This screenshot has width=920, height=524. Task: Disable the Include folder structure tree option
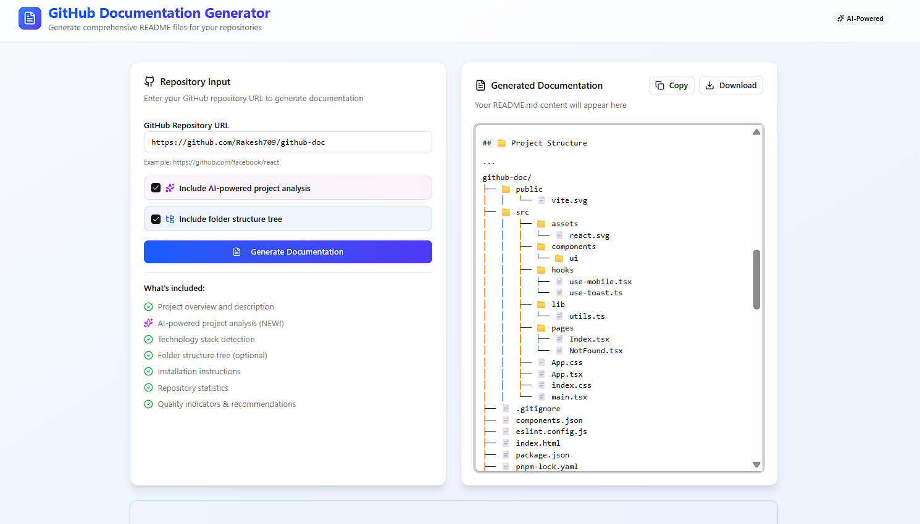(x=156, y=219)
